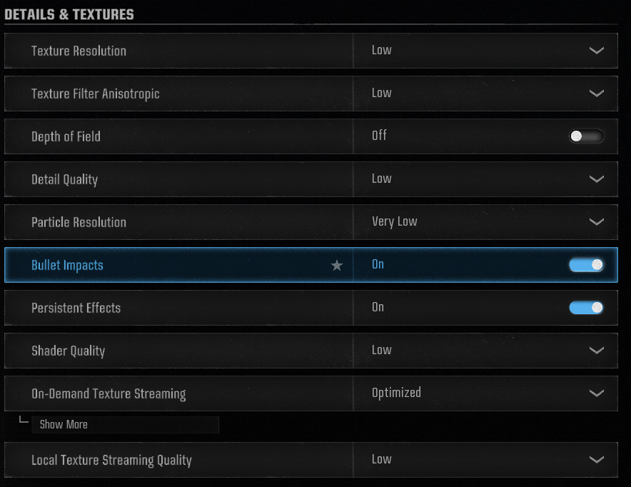The image size is (631, 487).
Task: Open the Texture Resolution dropdown
Action: 596,51
